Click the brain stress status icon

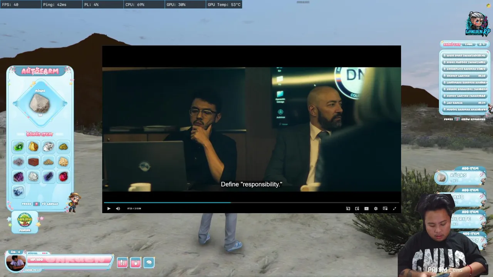pyautogui.click(x=149, y=263)
